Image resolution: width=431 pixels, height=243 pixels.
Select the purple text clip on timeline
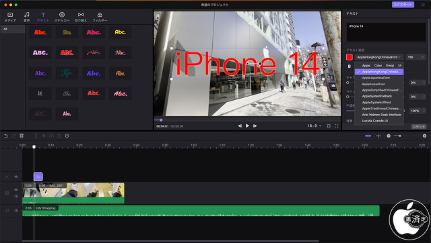pyautogui.click(x=38, y=177)
